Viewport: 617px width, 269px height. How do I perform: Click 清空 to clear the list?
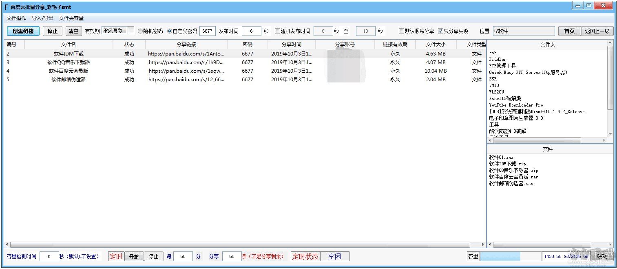[74, 31]
